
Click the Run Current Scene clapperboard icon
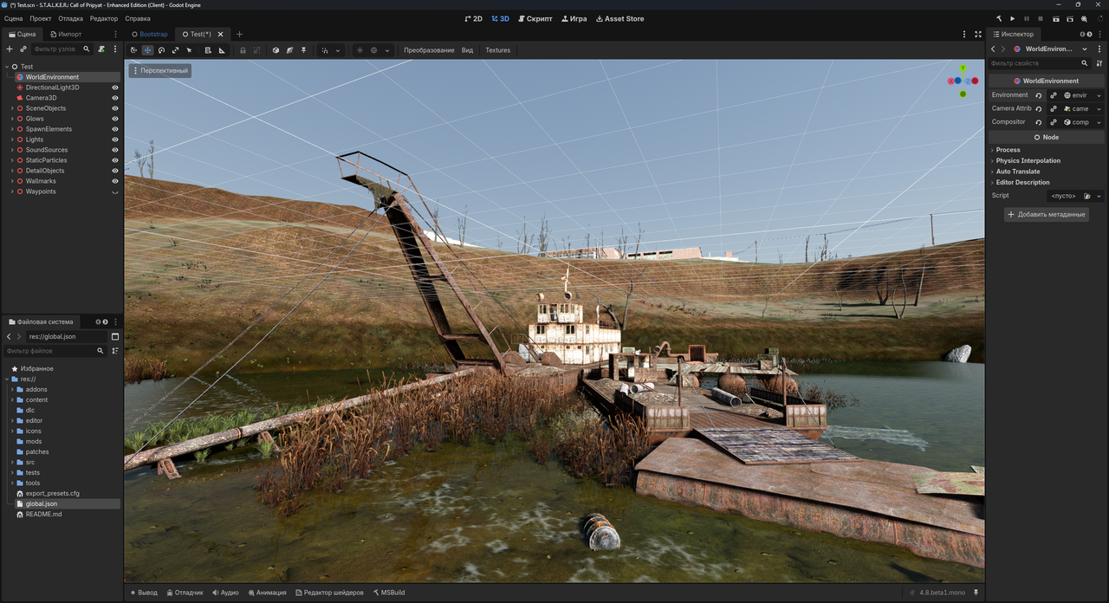coord(1056,18)
